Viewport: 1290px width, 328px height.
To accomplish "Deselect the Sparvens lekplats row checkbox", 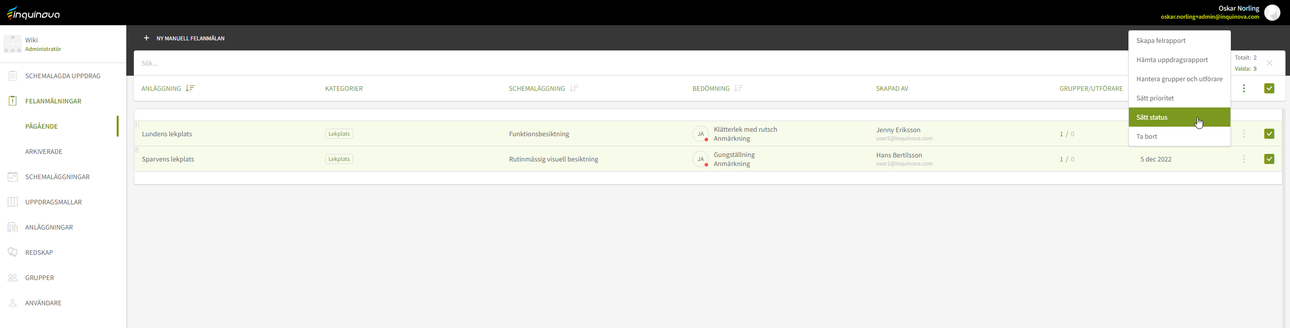I will [1269, 159].
